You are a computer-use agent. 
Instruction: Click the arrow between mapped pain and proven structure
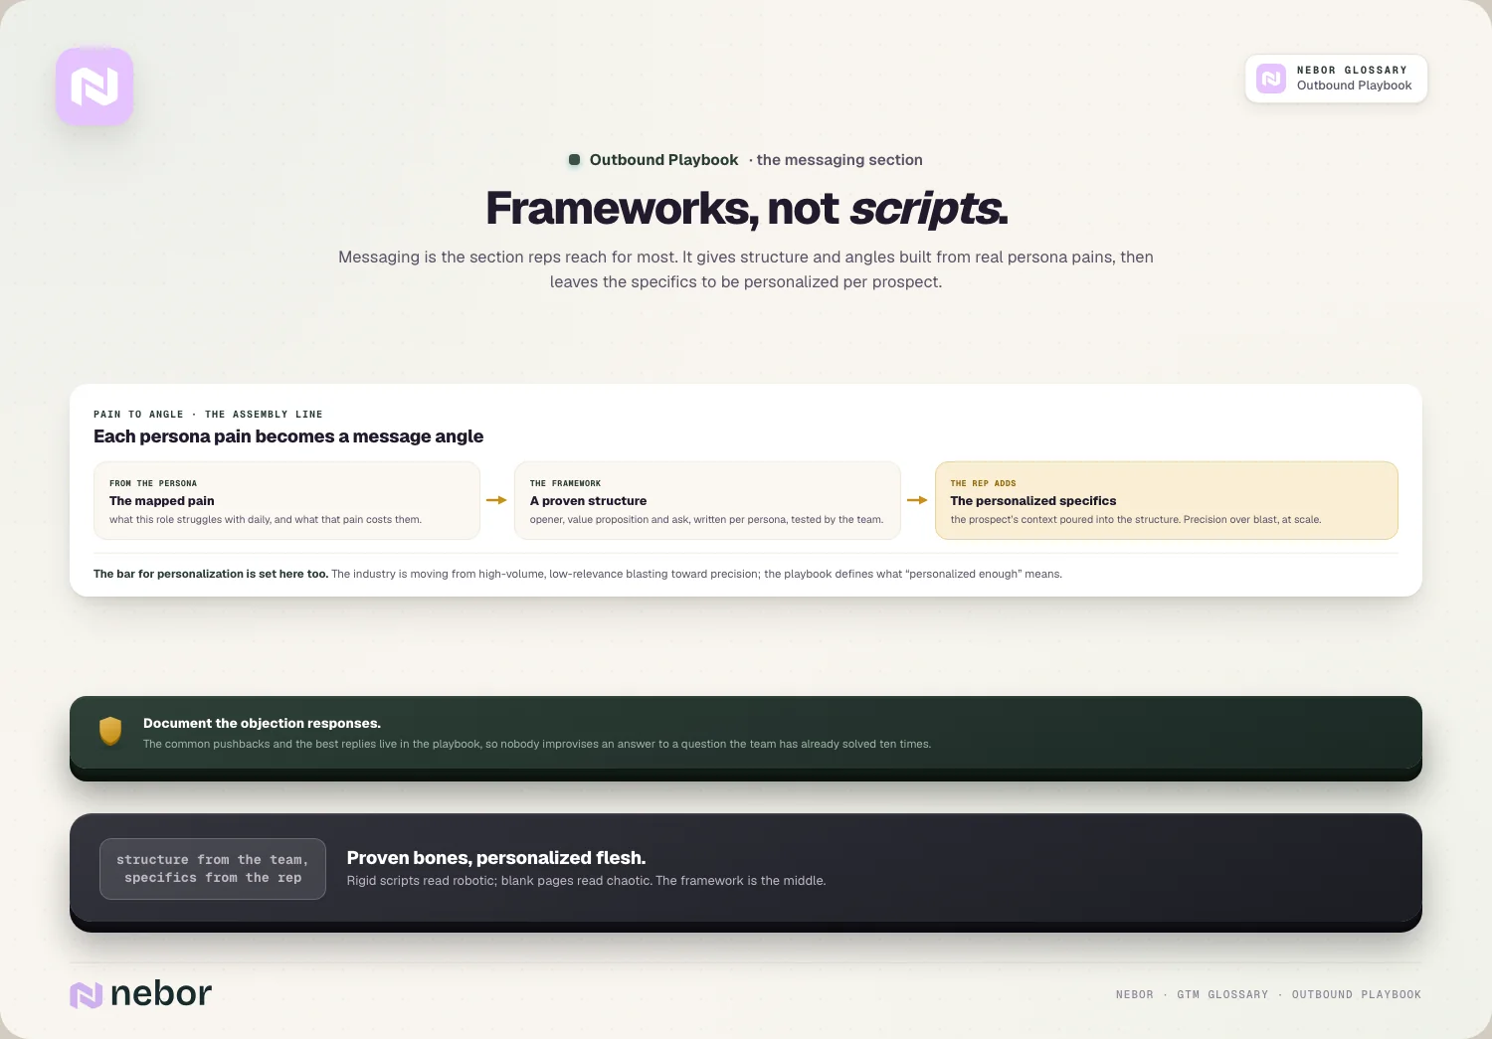(x=496, y=500)
